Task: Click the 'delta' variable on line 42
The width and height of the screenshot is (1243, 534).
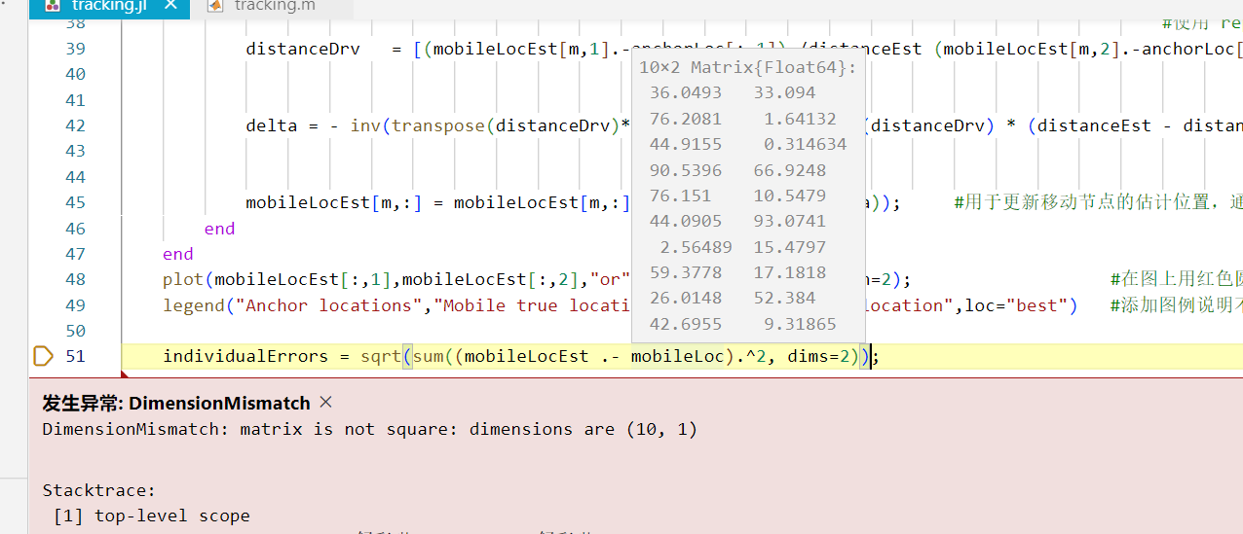Action: tap(272, 125)
